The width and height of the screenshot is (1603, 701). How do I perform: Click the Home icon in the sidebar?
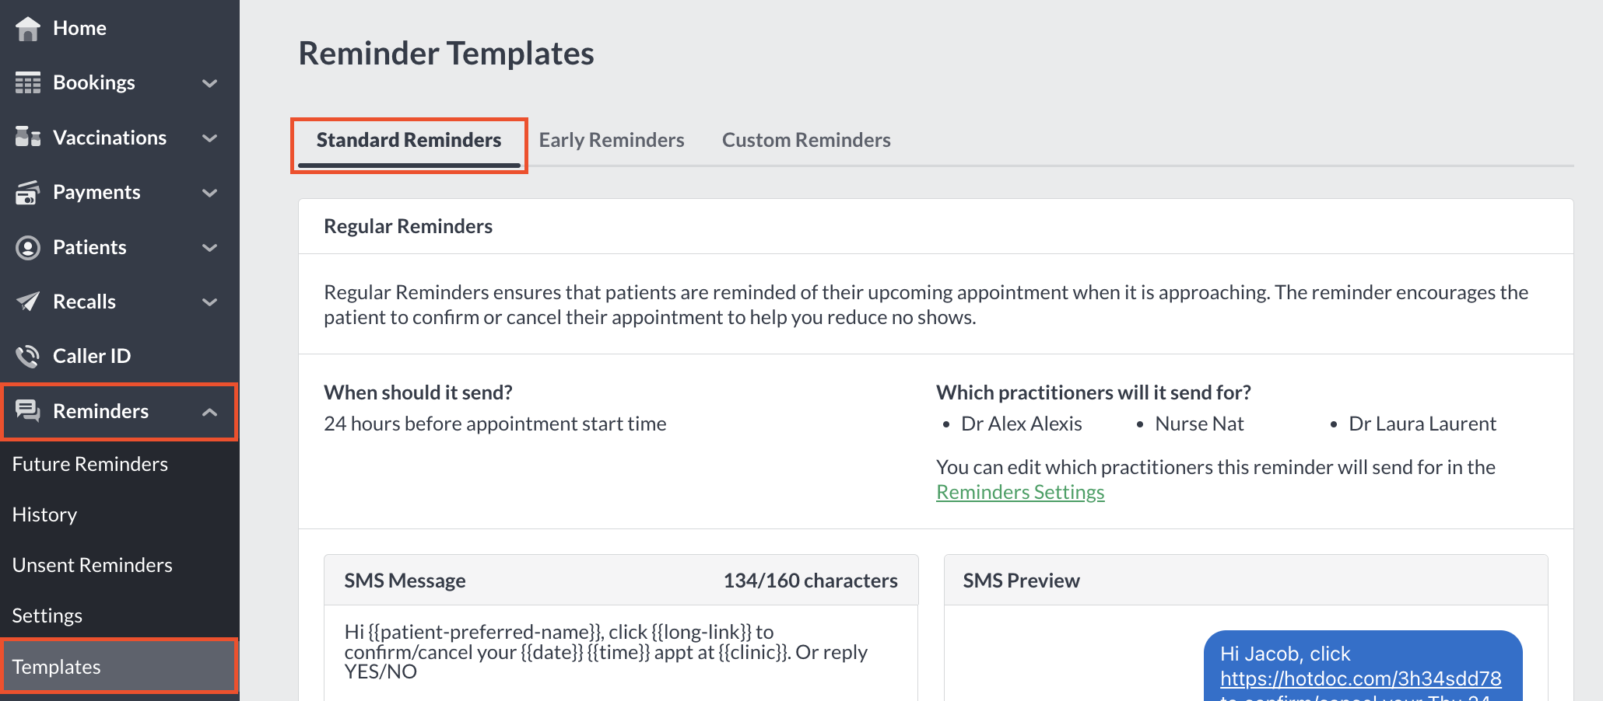[x=27, y=27]
